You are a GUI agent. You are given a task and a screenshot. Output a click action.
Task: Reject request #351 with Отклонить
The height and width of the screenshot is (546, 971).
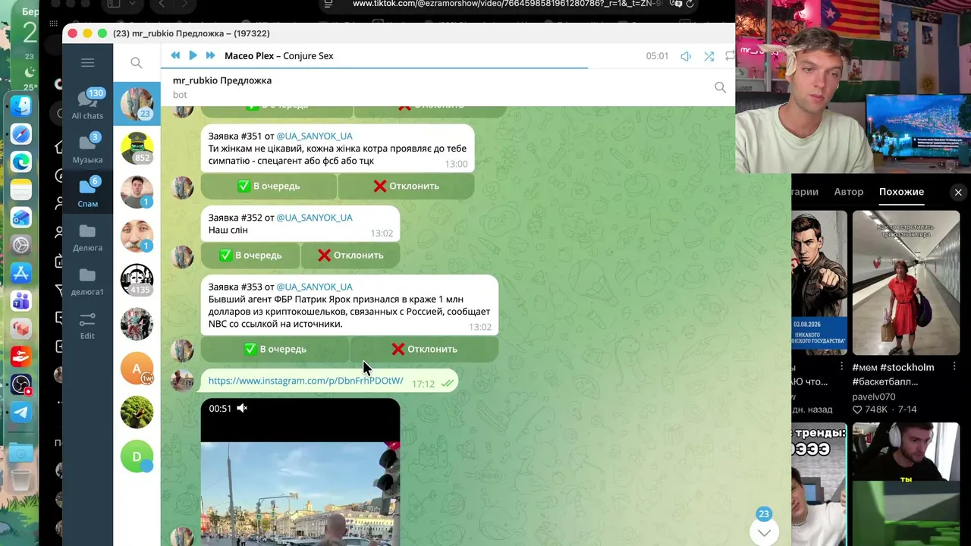point(406,186)
